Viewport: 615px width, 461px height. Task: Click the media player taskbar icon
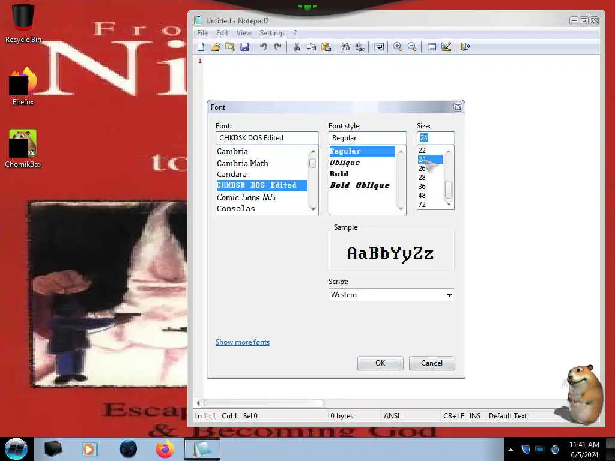(89, 449)
